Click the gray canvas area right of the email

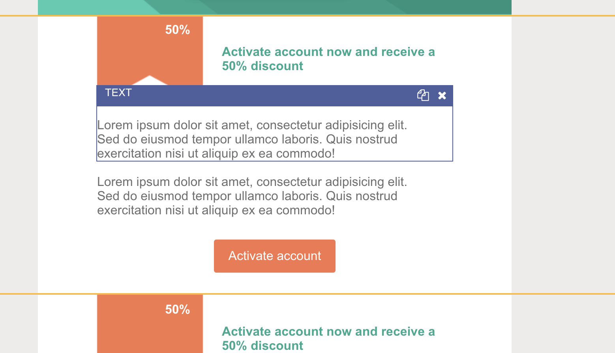[x=563, y=158]
